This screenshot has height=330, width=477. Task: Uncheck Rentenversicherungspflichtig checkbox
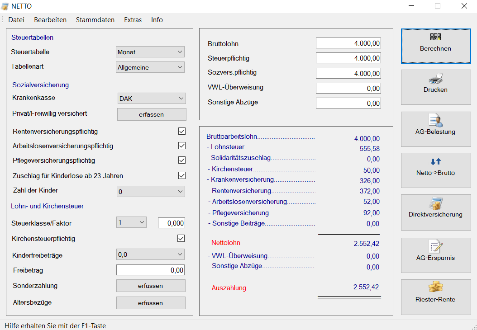182,131
